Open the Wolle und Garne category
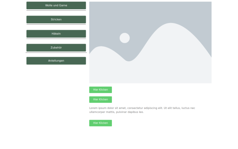The image size is (238, 149). tap(56, 6)
